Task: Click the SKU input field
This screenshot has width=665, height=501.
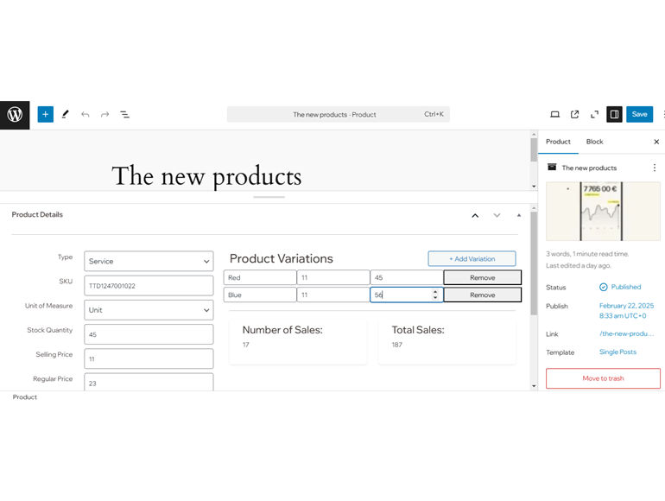Action: (149, 286)
